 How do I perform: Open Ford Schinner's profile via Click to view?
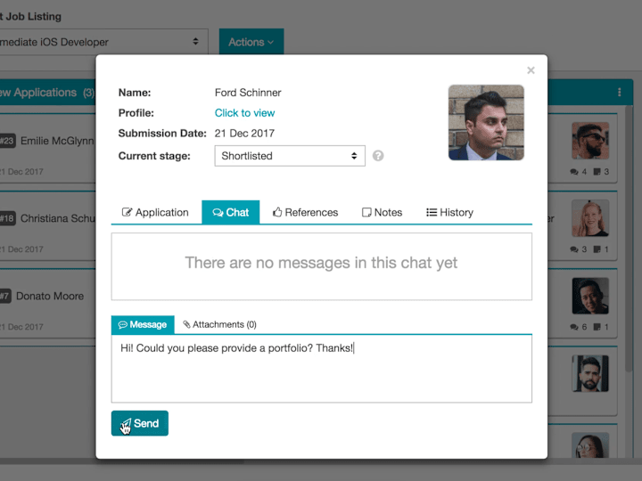coord(244,113)
